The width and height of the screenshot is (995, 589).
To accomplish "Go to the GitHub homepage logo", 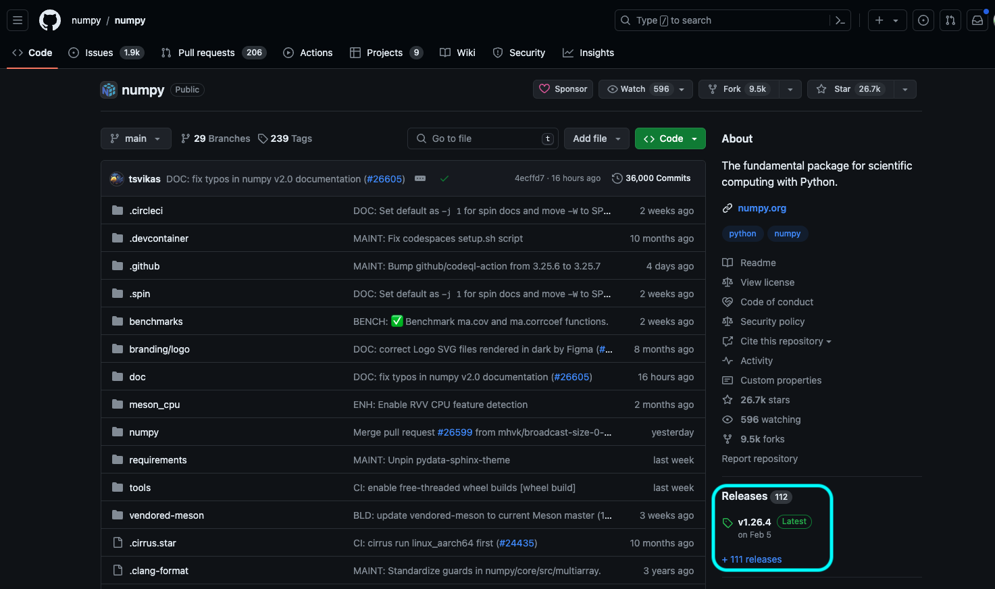I will [x=50, y=20].
